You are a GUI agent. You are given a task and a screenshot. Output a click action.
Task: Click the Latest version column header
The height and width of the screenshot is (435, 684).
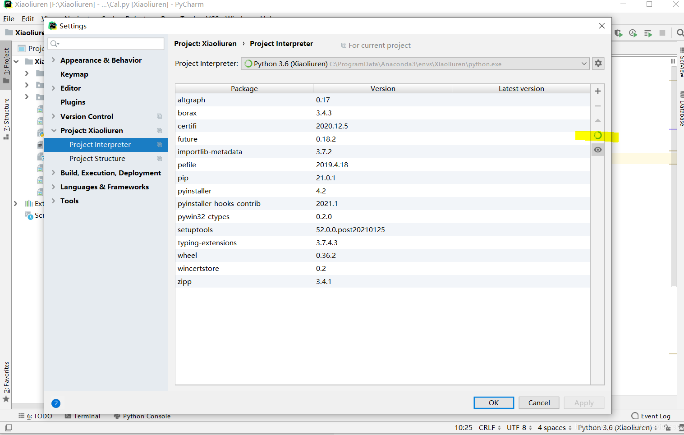(521, 89)
